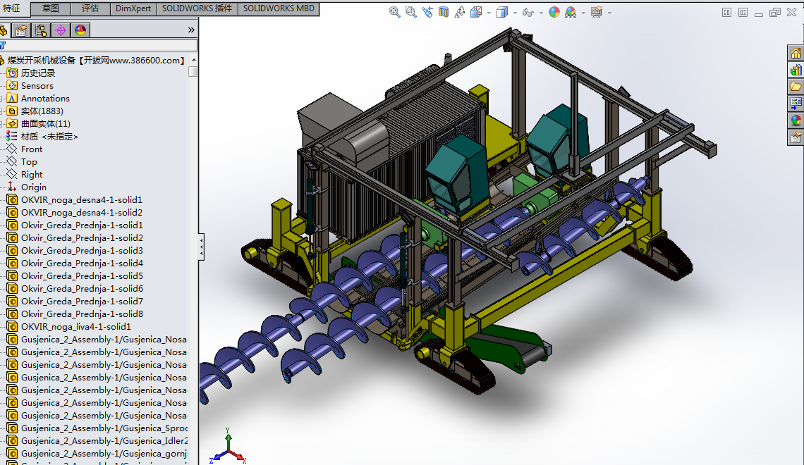Open Design Library in task pane
Viewport: 804px width, 465px height.
point(796,70)
